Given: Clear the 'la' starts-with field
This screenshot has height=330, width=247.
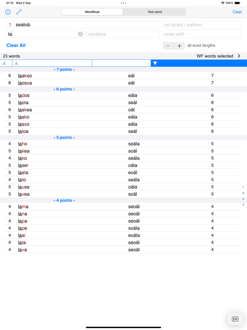Looking at the screenshot, I should 80,34.
